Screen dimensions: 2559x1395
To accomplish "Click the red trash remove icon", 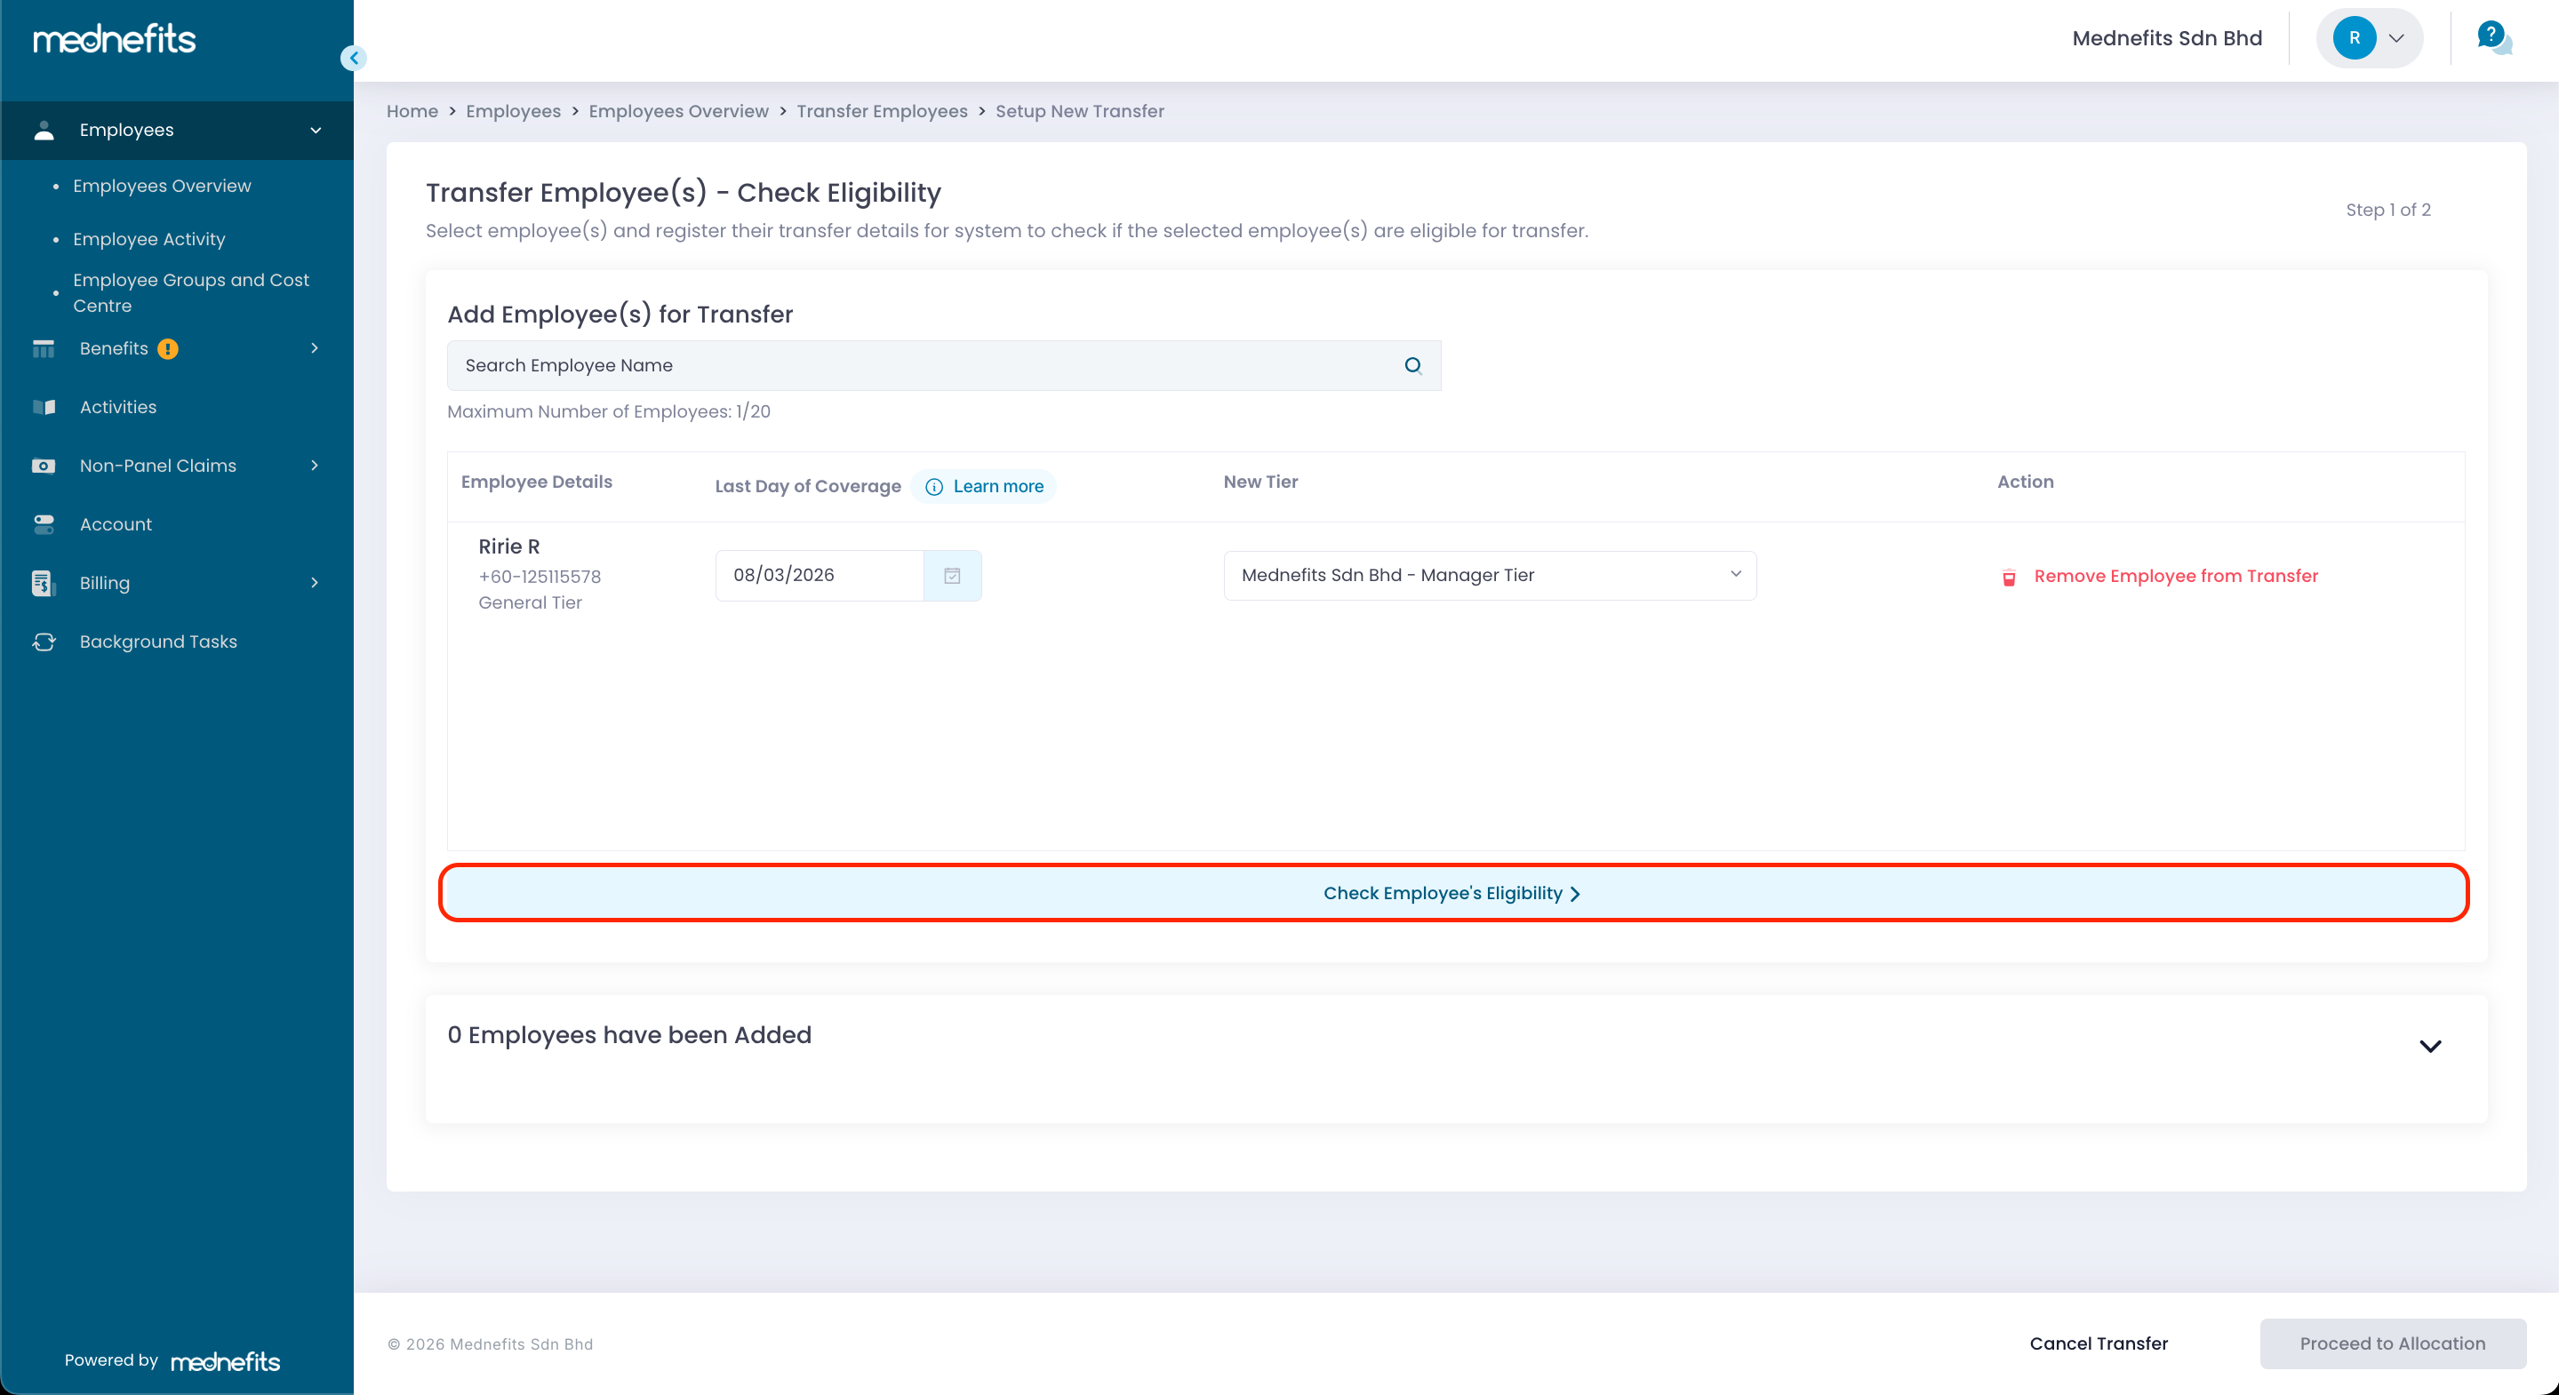I will 2009,577.
